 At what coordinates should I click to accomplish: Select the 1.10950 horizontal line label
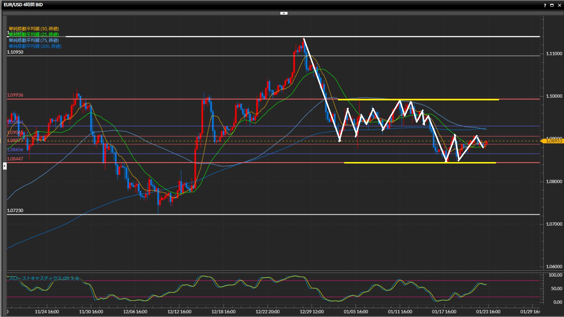click(15, 52)
